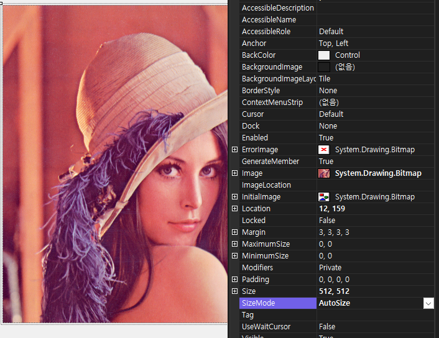Select the ErrorImage property label
The image size is (439, 338).
260,150
